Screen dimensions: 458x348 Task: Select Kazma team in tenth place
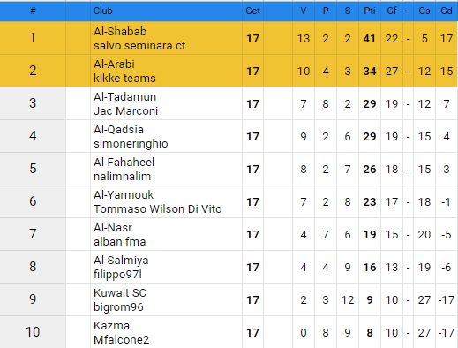coord(111,325)
